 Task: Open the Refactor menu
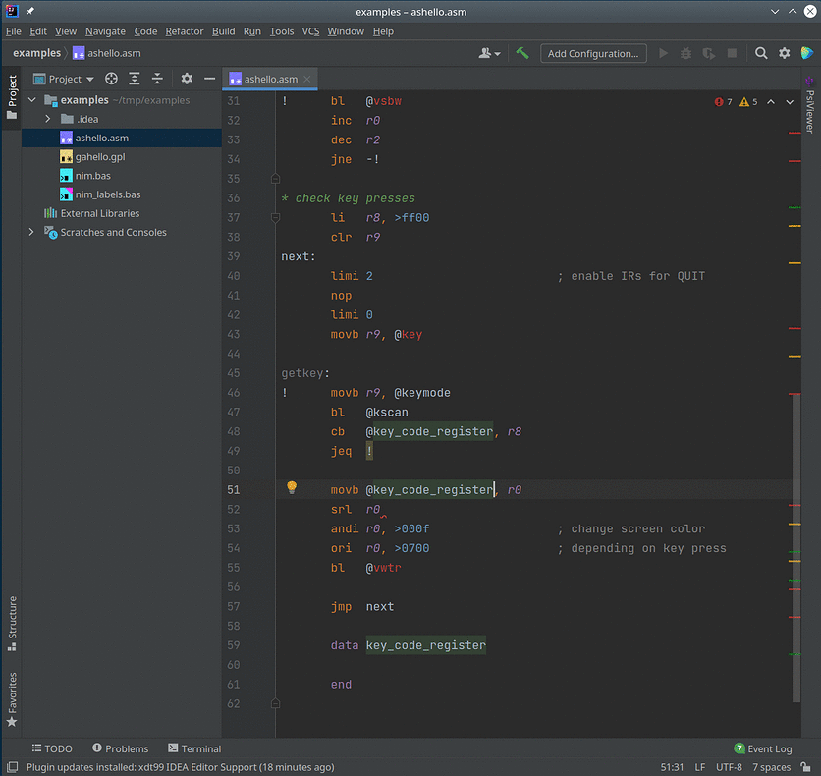point(185,31)
